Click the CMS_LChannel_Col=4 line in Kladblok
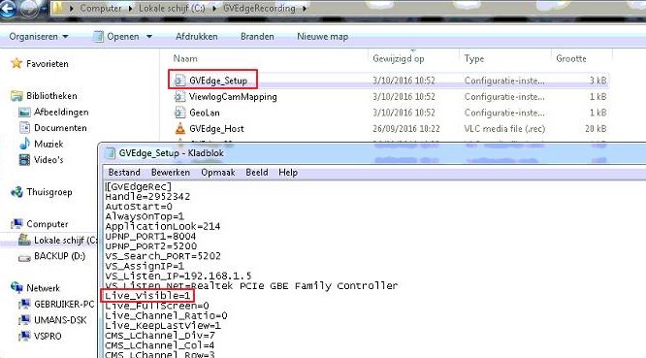Screen dimensions: 646x358 [x=159, y=345]
